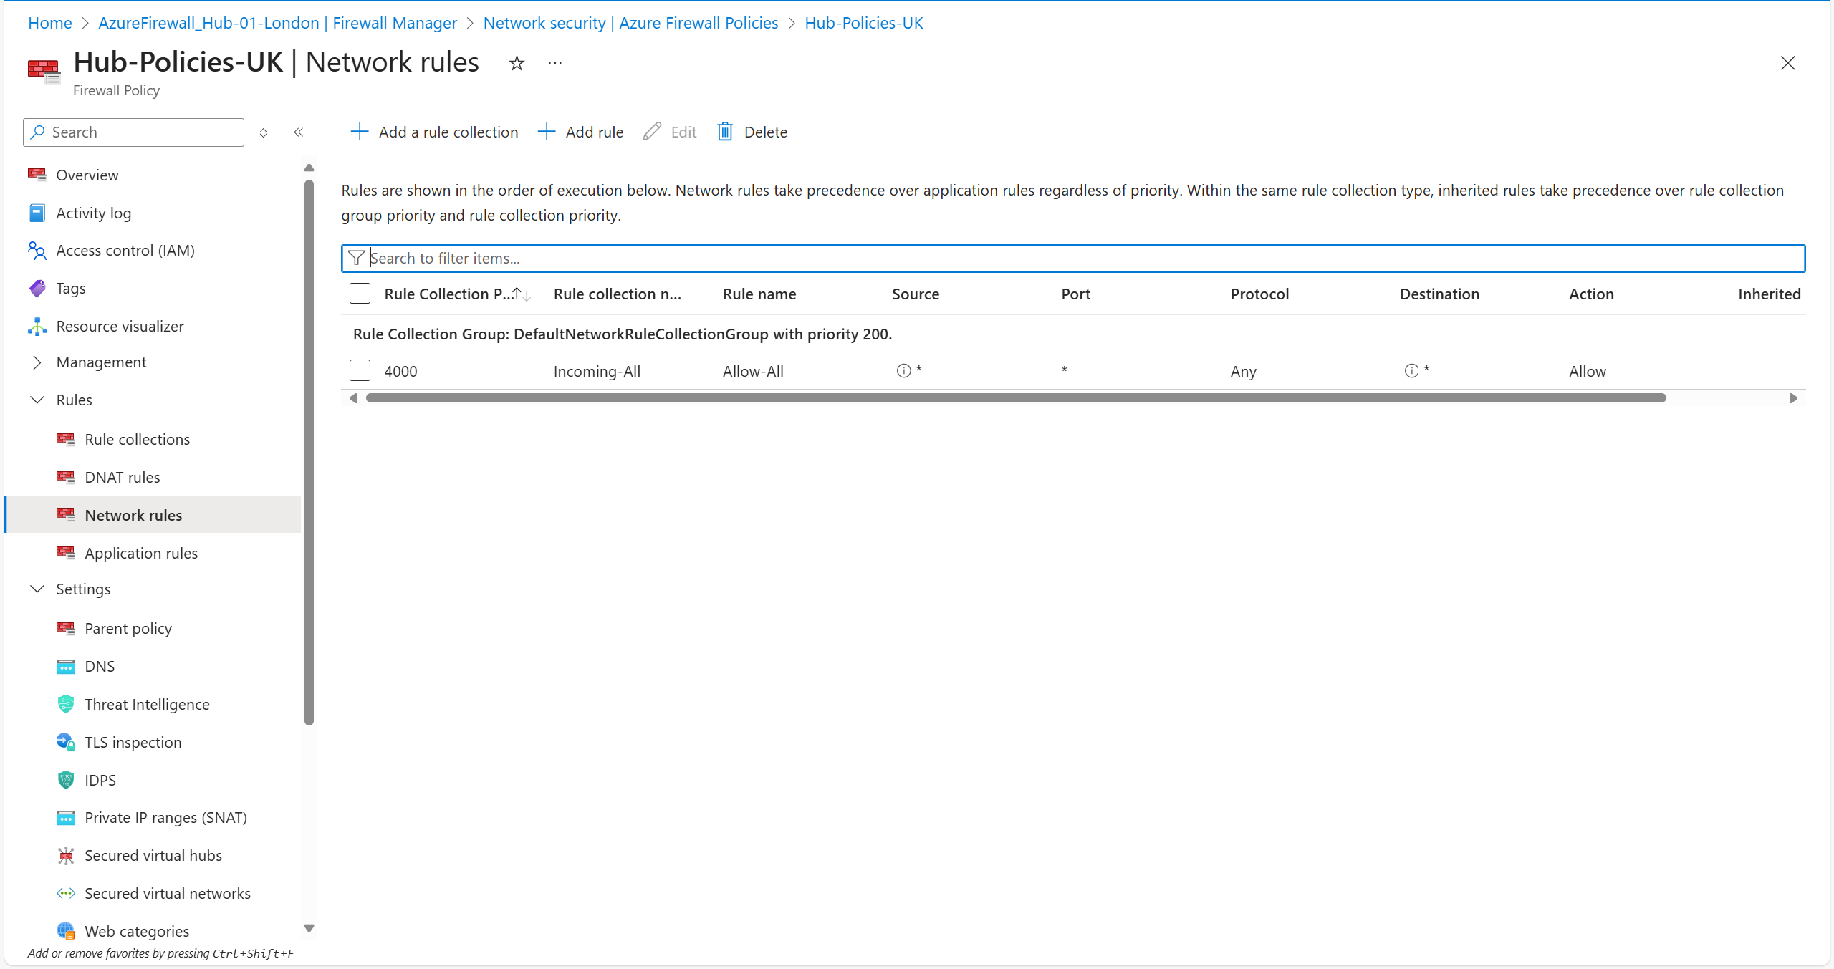The height and width of the screenshot is (969, 1834).
Task: Click the Inherited column header
Action: click(1769, 294)
